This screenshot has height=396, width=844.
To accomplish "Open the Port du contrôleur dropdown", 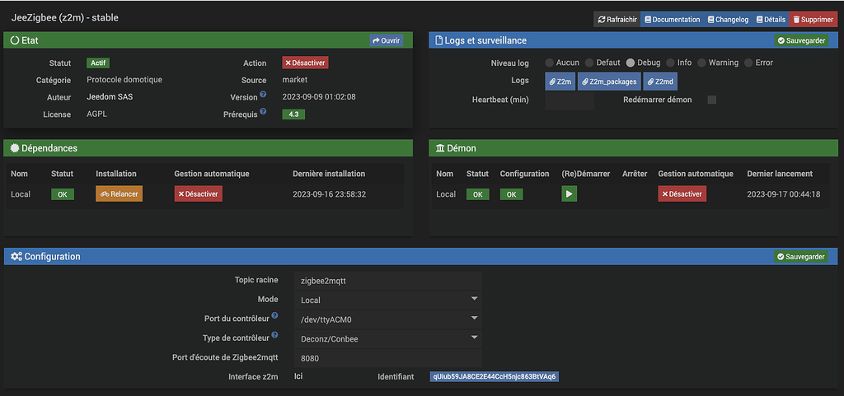I will point(387,319).
